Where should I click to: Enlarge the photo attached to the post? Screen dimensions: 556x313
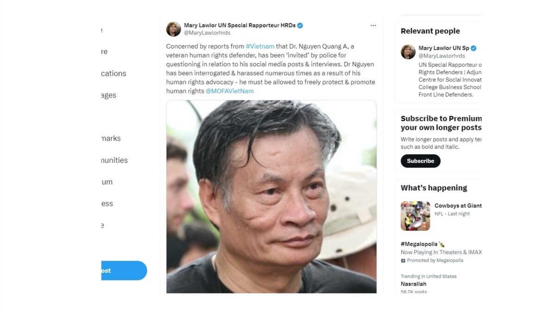tap(271, 197)
